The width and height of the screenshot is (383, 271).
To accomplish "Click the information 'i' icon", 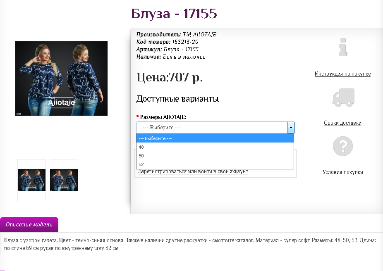I will [343, 47].
